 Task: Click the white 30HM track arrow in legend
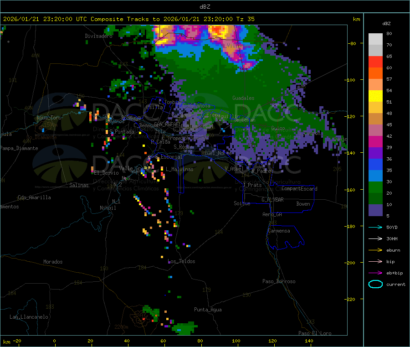(x=375, y=238)
